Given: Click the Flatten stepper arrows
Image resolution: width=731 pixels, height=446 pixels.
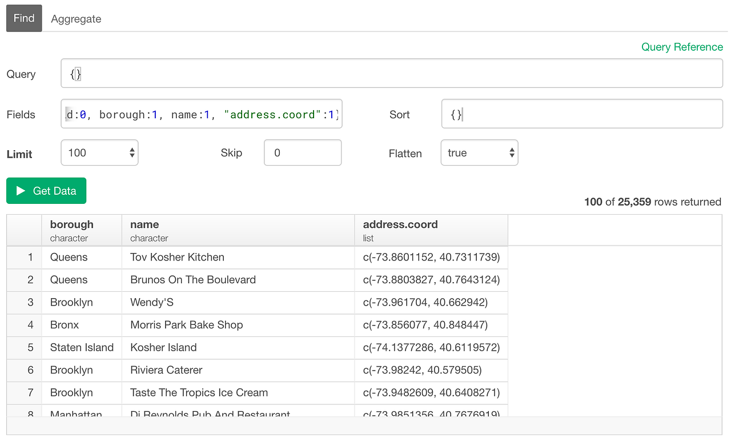Looking at the screenshot, I should (x=511, y=152).
